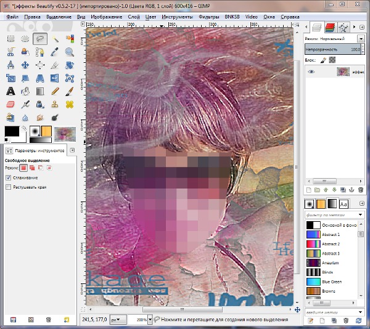Open tool options panel menu arrow

point(72,150)
